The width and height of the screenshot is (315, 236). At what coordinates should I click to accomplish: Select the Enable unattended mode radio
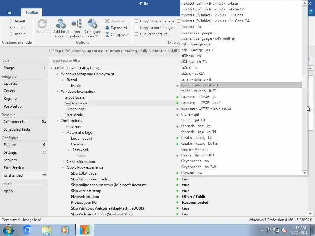[x=10, y=27]
